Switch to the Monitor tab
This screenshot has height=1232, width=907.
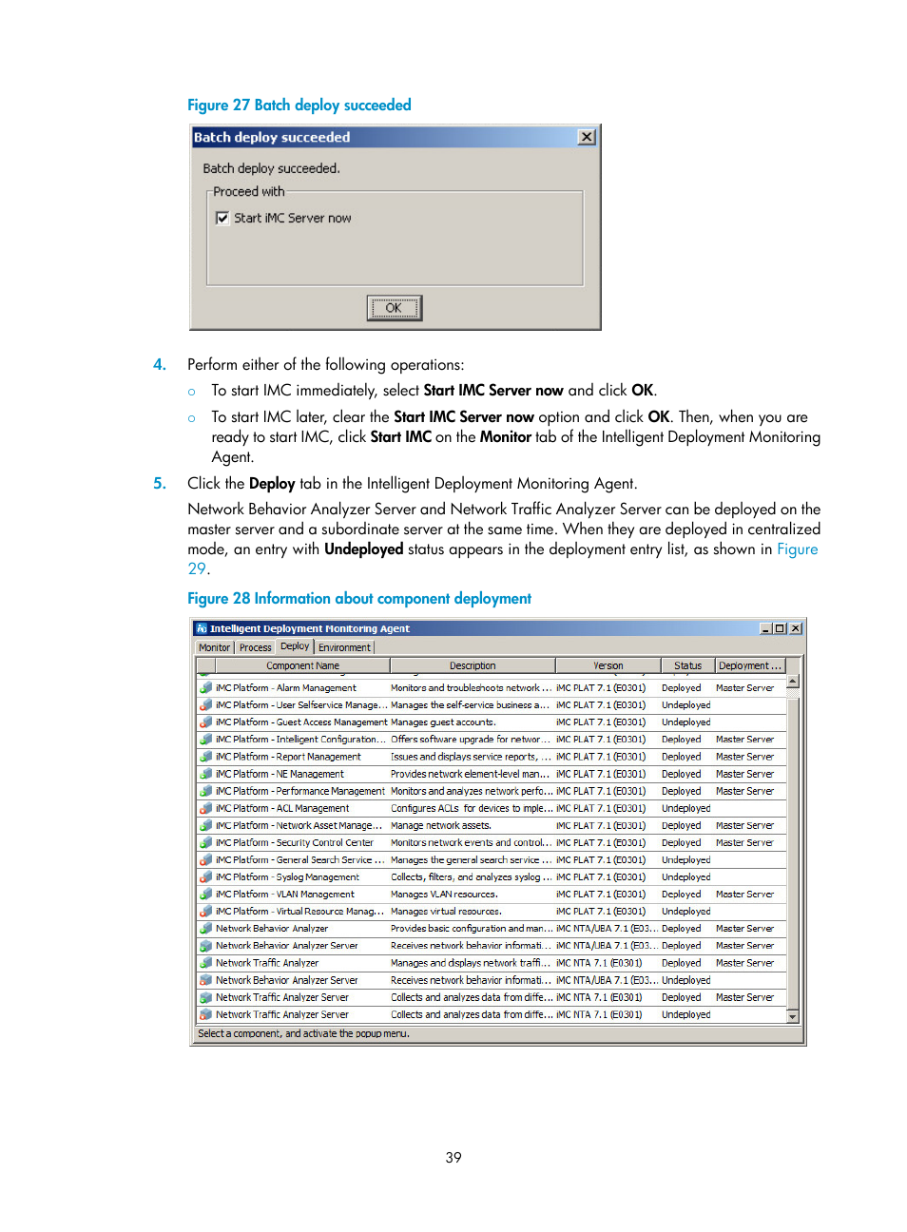tap(214, 647)
